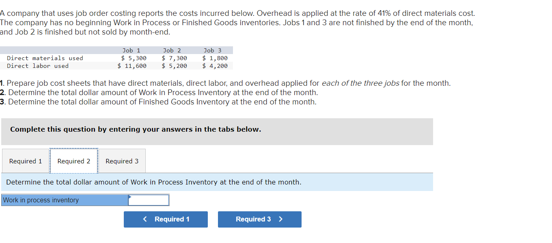Select the Required 2 tab
552x243 pixels.
point(73,161)
